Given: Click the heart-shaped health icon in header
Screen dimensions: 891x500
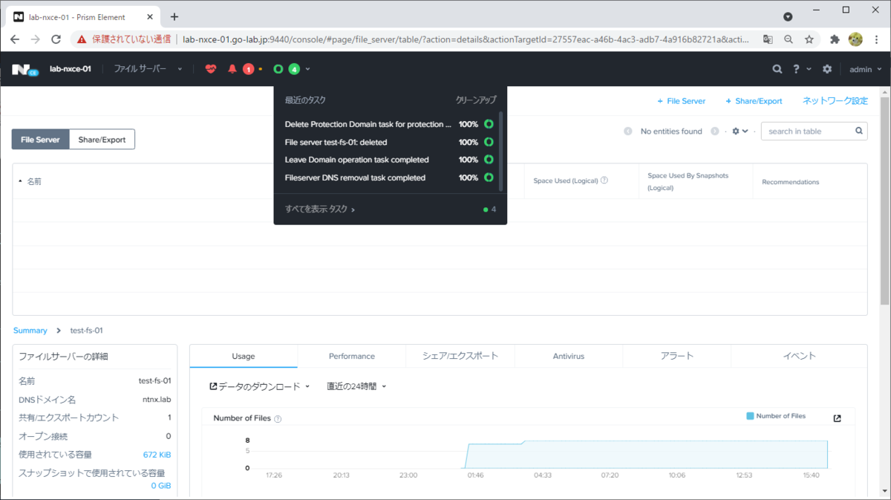Looking at the screenshot, I should tap(212, 68).
